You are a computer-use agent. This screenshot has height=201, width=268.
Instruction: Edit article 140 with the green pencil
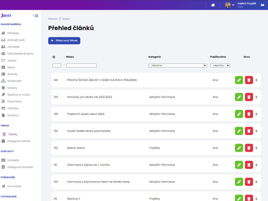click(x=239, y=80)
